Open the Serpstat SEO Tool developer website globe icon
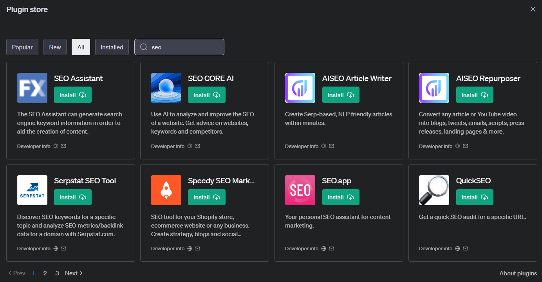The image size is (542, 282). (x=56, y=248)
